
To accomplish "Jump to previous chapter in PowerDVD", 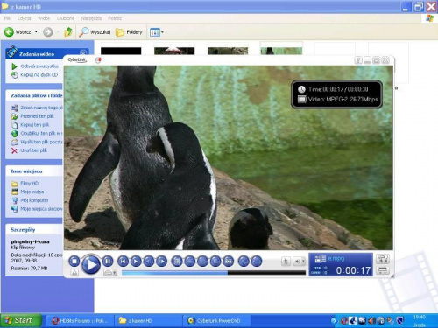I will tap(123, 262).
